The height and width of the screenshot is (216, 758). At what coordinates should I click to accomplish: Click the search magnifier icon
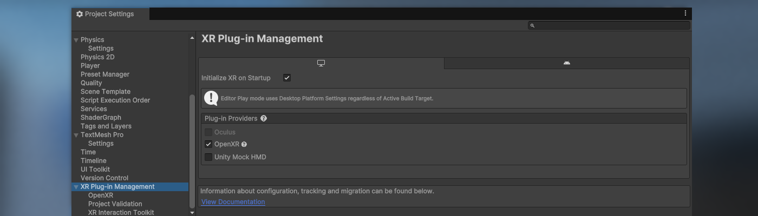click(532, 25)
